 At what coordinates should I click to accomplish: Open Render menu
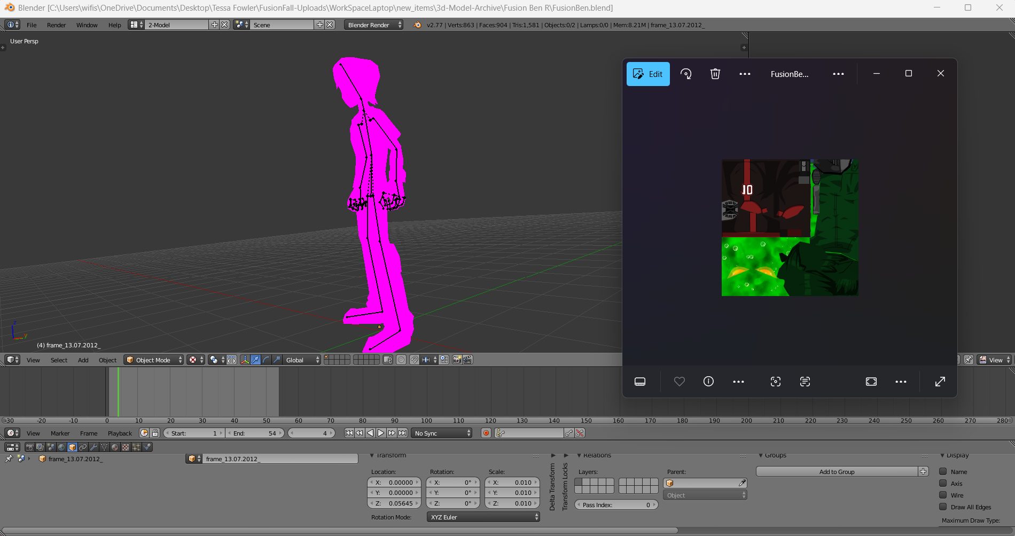click(56, 25)
